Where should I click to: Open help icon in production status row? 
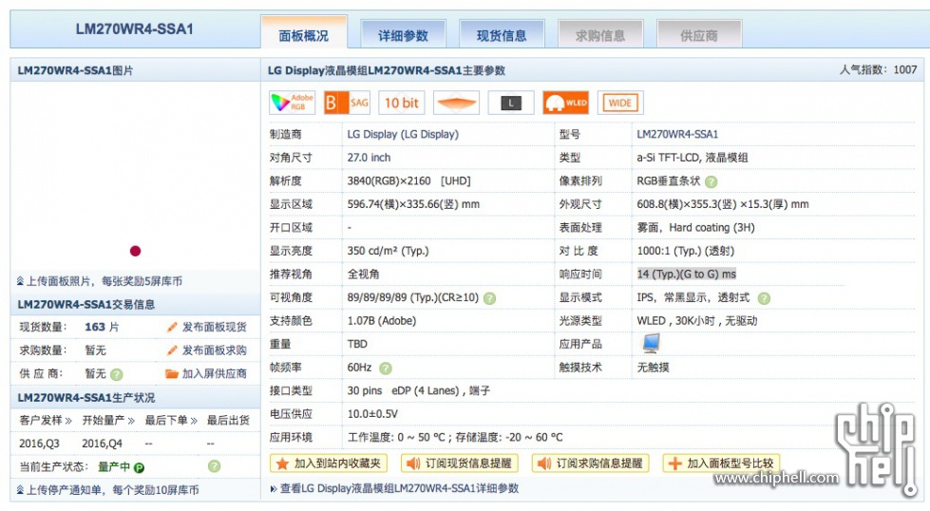pyautogui.click(x=214, y=466)
